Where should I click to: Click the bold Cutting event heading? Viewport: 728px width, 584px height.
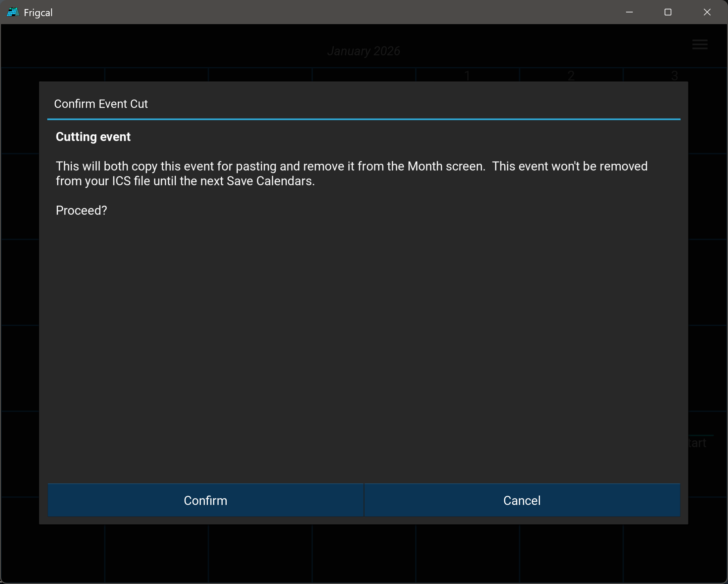[93, 137]
